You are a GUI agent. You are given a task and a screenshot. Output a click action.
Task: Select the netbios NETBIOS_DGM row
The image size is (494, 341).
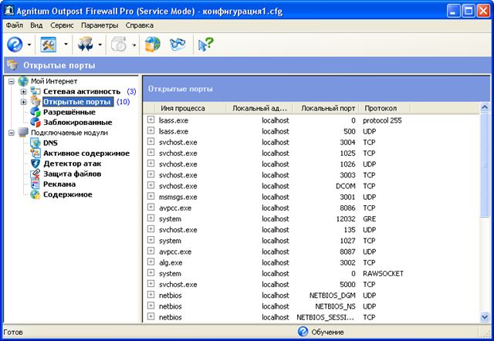point(311,295)
